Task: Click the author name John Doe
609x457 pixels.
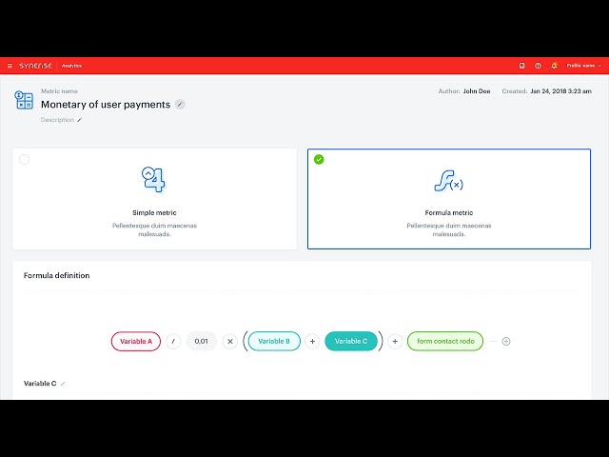Action: (477, 91)
